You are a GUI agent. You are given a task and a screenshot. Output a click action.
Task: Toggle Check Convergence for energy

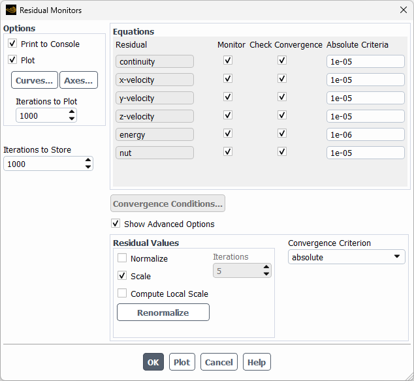[282, 133]
